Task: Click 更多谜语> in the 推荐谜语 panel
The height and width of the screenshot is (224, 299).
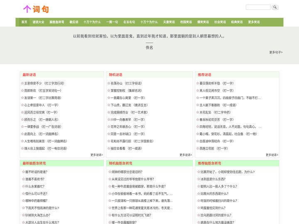Action: [272, 155]
